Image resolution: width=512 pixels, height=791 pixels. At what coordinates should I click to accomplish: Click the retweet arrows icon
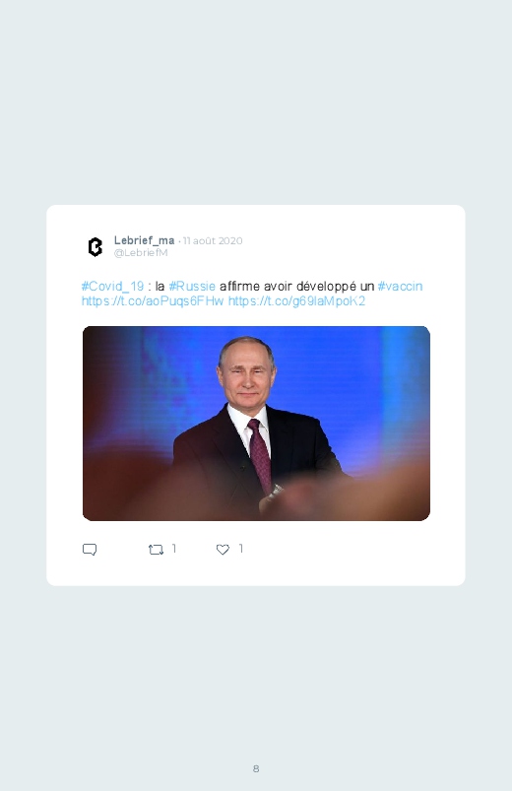[x=156, y=550]
